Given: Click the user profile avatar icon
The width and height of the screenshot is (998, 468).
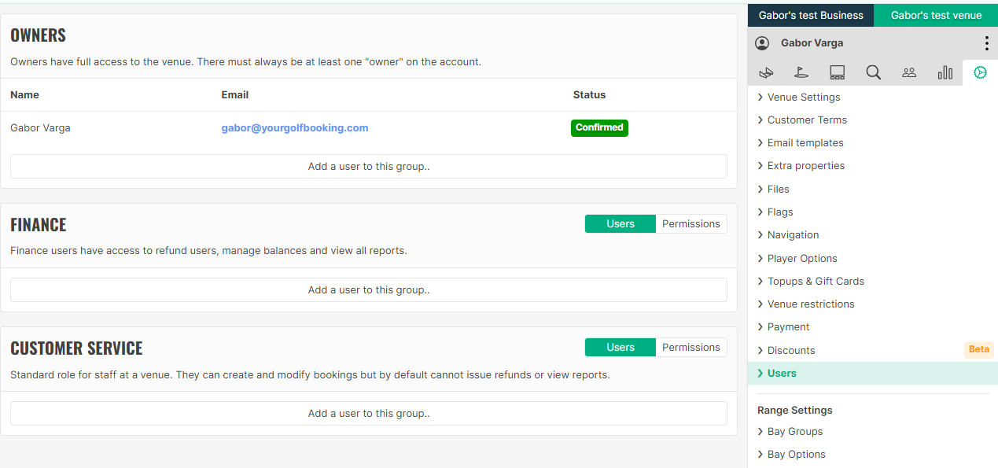Looking at the screenshot, I should pyautogui.click(x=762, y=43).
